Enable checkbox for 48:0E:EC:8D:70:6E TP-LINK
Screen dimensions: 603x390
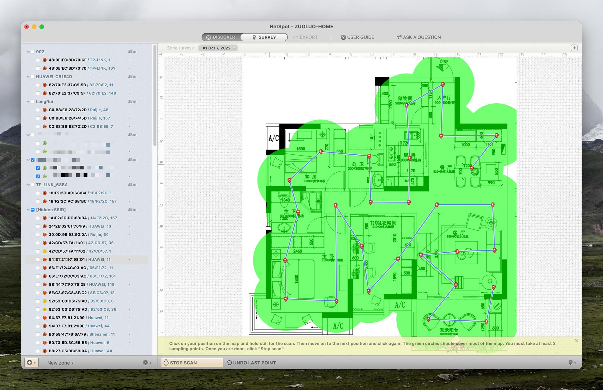[38, 60]
